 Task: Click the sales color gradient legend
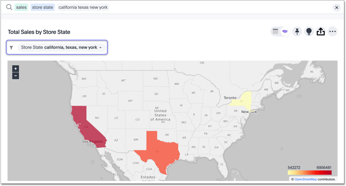pos(310,173)
